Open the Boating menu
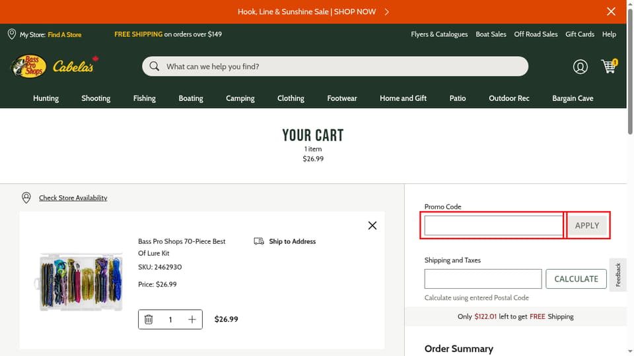 (191, 98)
